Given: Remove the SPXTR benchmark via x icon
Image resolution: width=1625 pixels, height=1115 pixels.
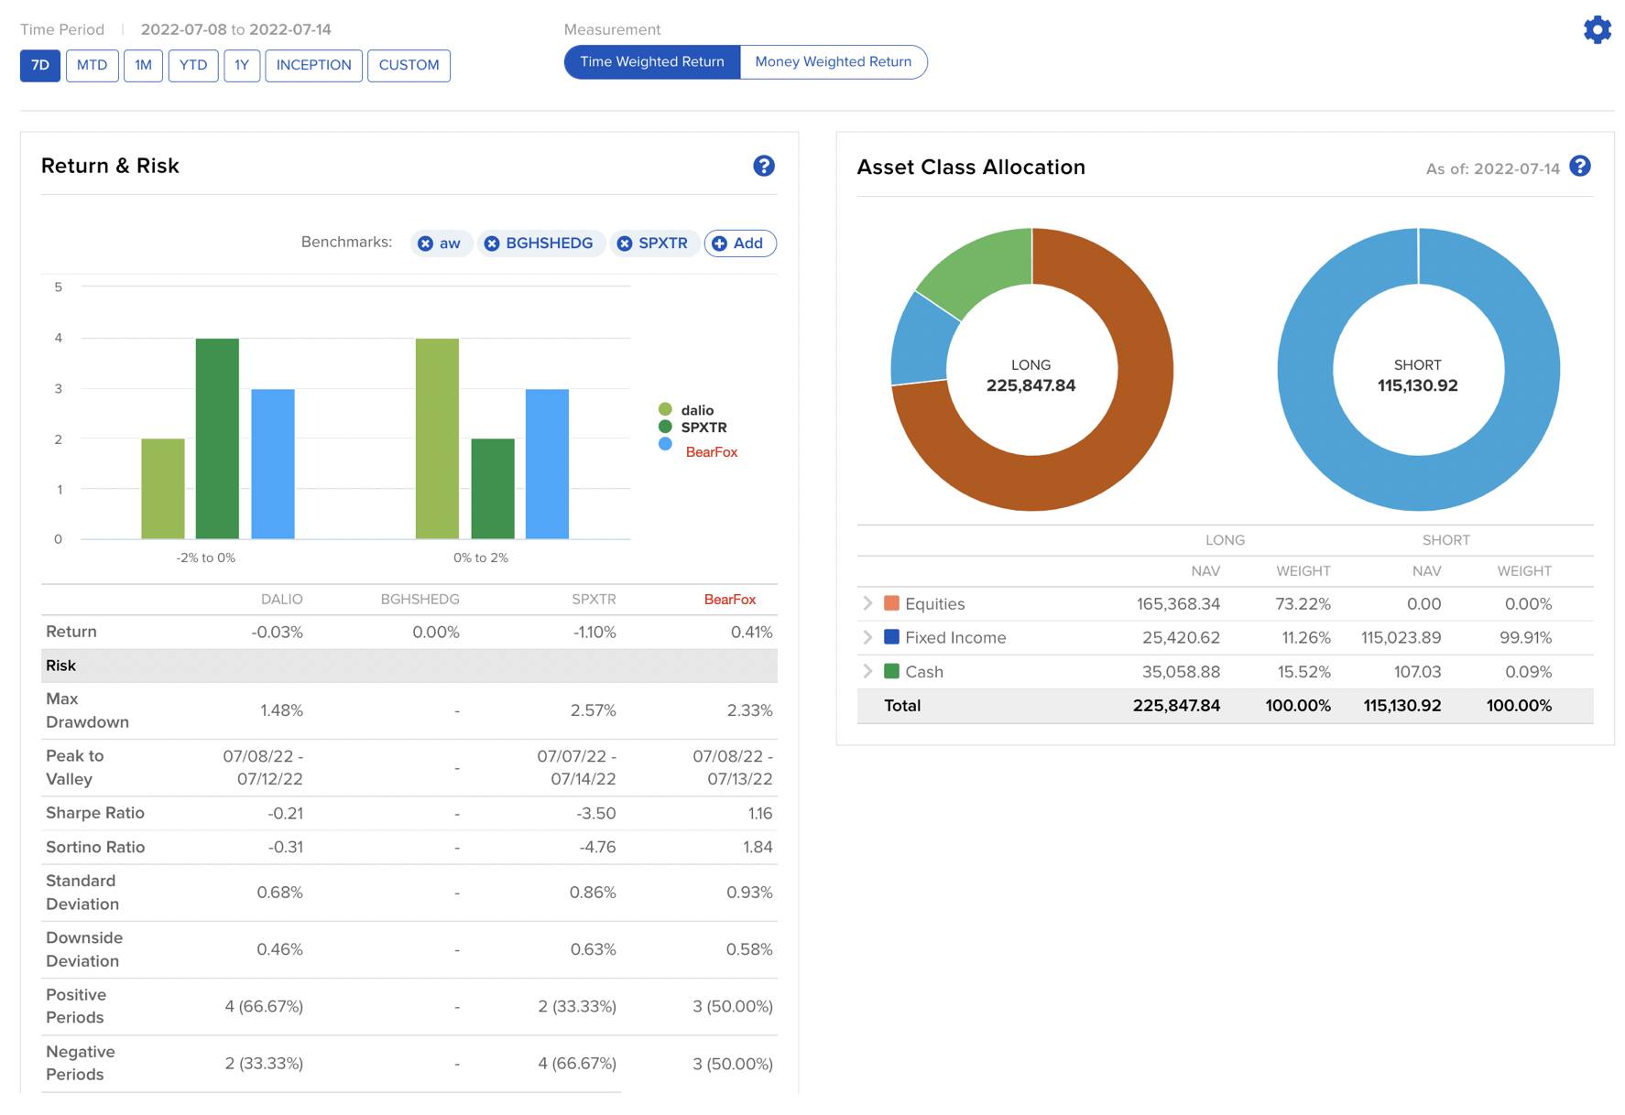Looking at the screenshot, I should (x=625, y=244).
